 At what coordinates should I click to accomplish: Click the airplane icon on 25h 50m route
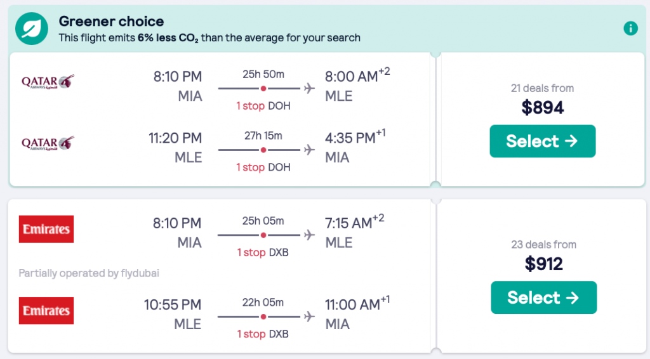click(x=309, y=88)
